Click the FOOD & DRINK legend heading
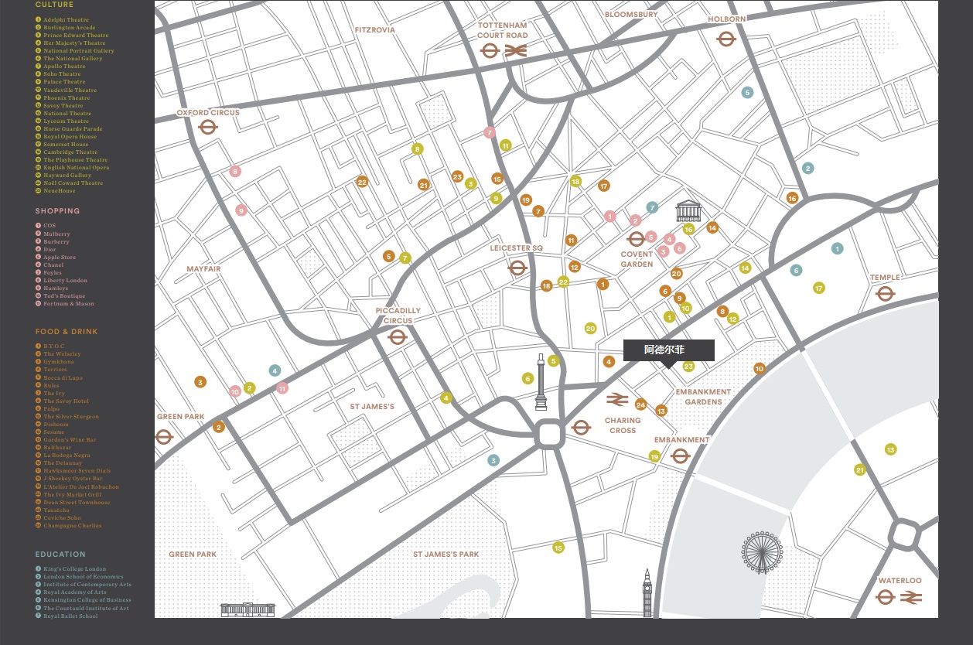Screen dimensions: 973x645 [67, 332]
